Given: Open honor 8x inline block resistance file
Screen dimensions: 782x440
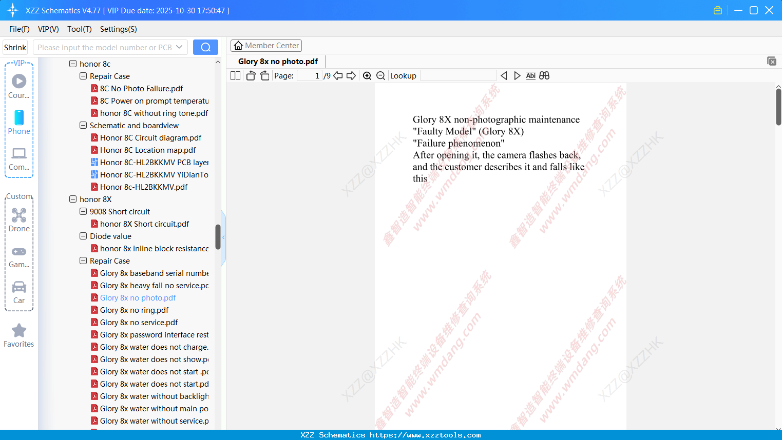Looking at the screenshot, I should tap(149, 248).
